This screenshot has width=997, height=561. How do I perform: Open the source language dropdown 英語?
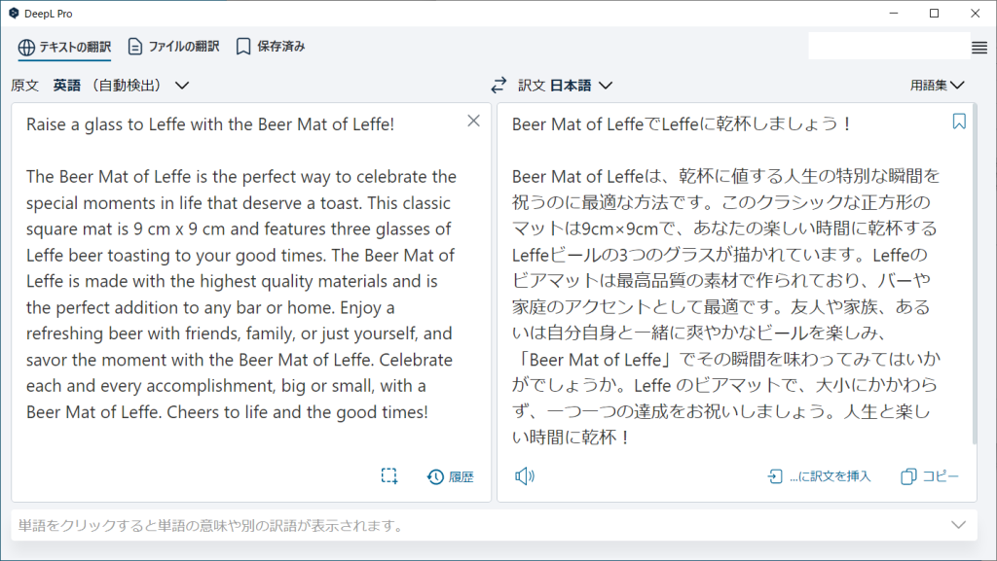coord(121,86)
